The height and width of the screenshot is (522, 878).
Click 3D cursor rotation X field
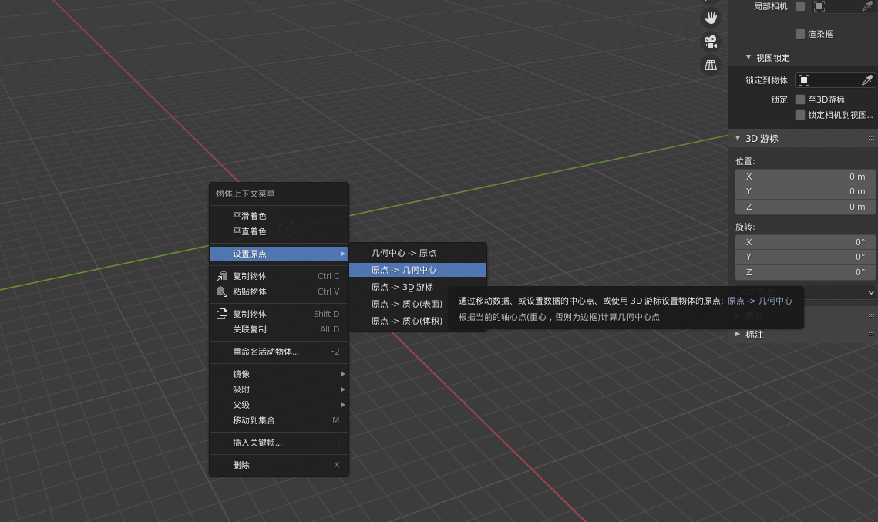[806, 242]
